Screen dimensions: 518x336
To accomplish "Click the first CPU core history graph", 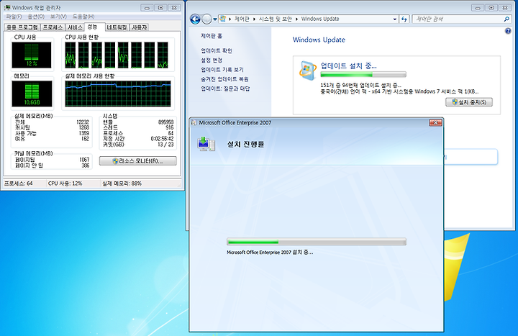I will [71, 55].
